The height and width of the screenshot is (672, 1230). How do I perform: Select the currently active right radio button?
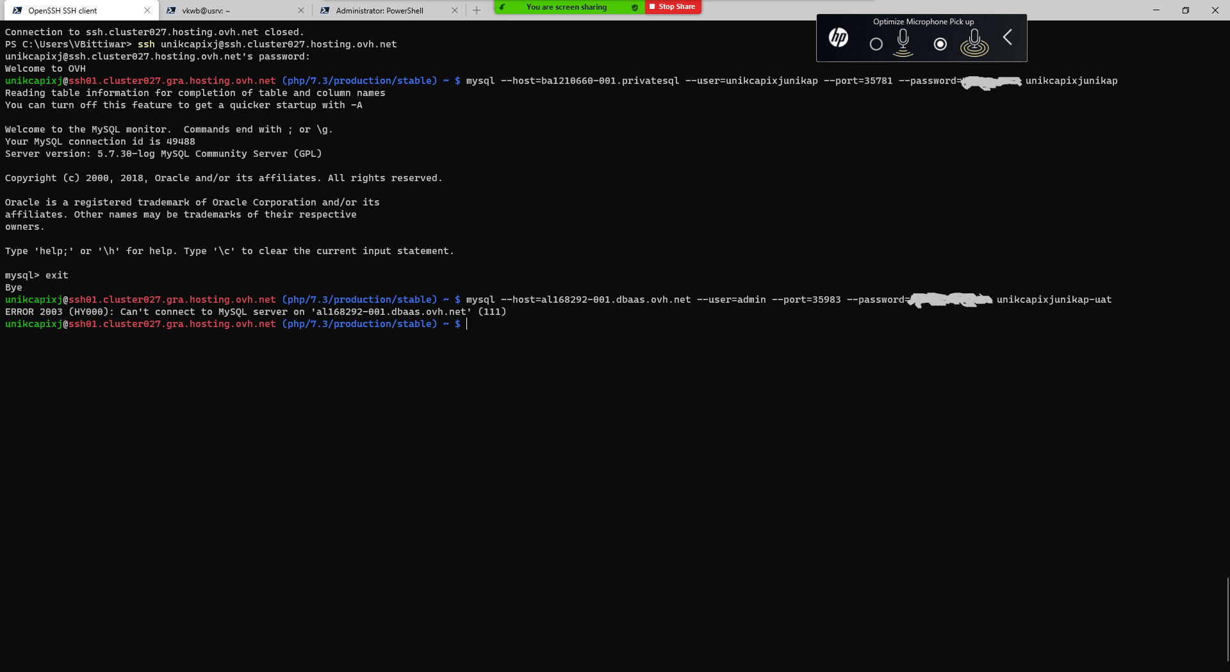940,44
